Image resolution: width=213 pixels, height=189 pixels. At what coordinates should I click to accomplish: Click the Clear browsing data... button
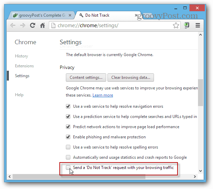[x=131, y=78]
